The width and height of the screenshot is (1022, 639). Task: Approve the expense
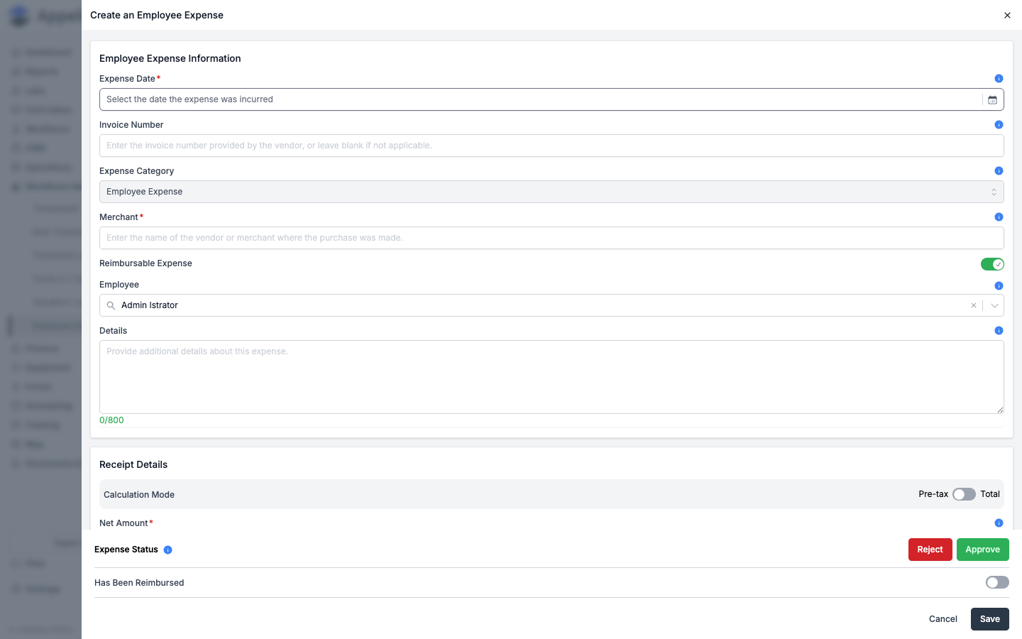pyautogui.click(x=982, y=550)
